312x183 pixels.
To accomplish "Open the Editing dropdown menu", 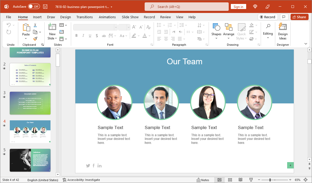I will 268,31.
